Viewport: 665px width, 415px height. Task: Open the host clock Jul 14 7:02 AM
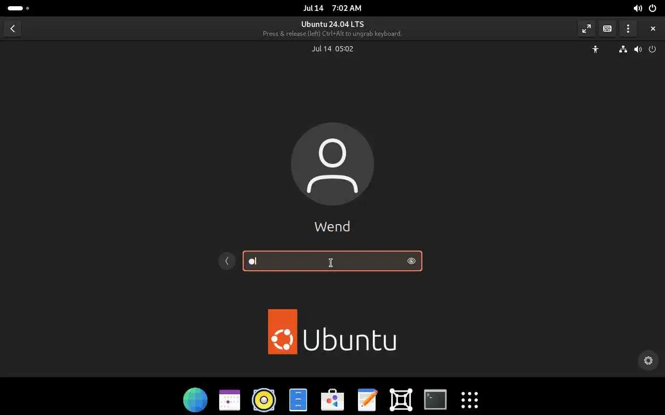coord(332,8)
